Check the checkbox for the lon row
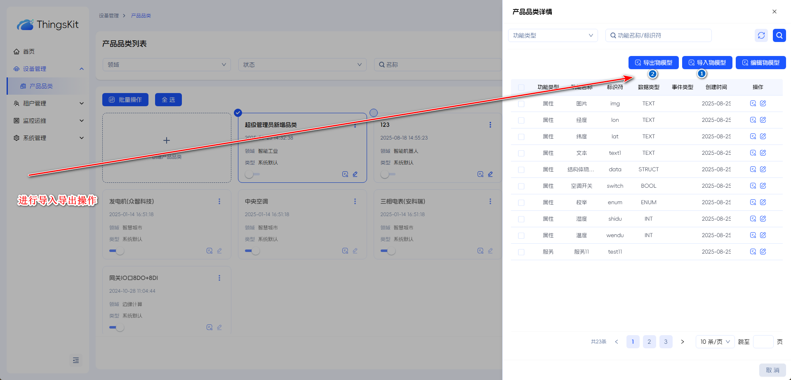The width and height of the screenshot is (791, 380). [521, 120]
